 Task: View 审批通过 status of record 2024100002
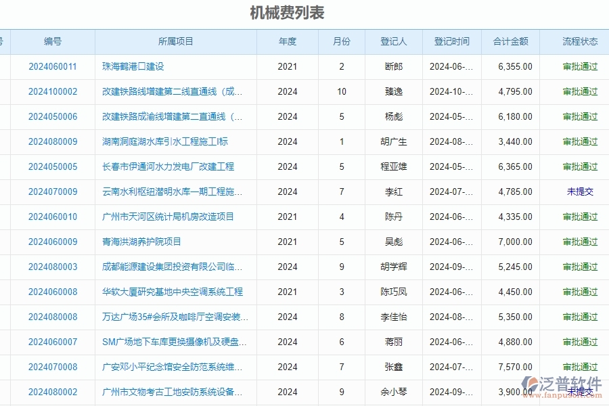tap(580, 91)
